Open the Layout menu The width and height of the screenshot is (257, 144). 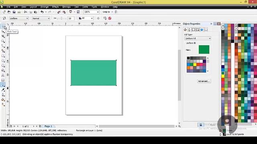pyautogui.click(x=33, y=7)
